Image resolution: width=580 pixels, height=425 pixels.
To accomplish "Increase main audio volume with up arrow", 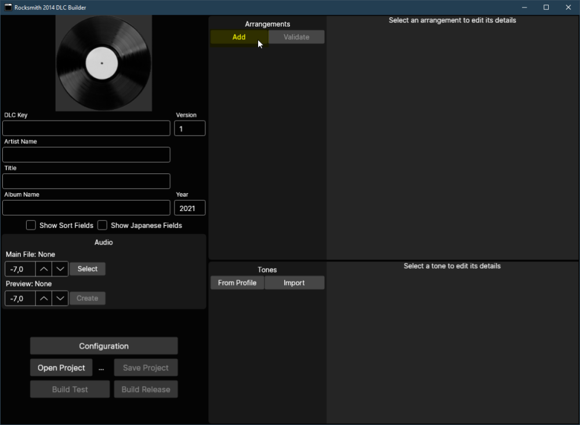I will [x=43, y=269].
